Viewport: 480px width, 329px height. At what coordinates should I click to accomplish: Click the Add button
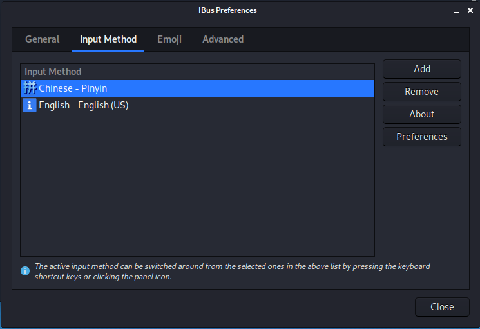coord(422,69)
